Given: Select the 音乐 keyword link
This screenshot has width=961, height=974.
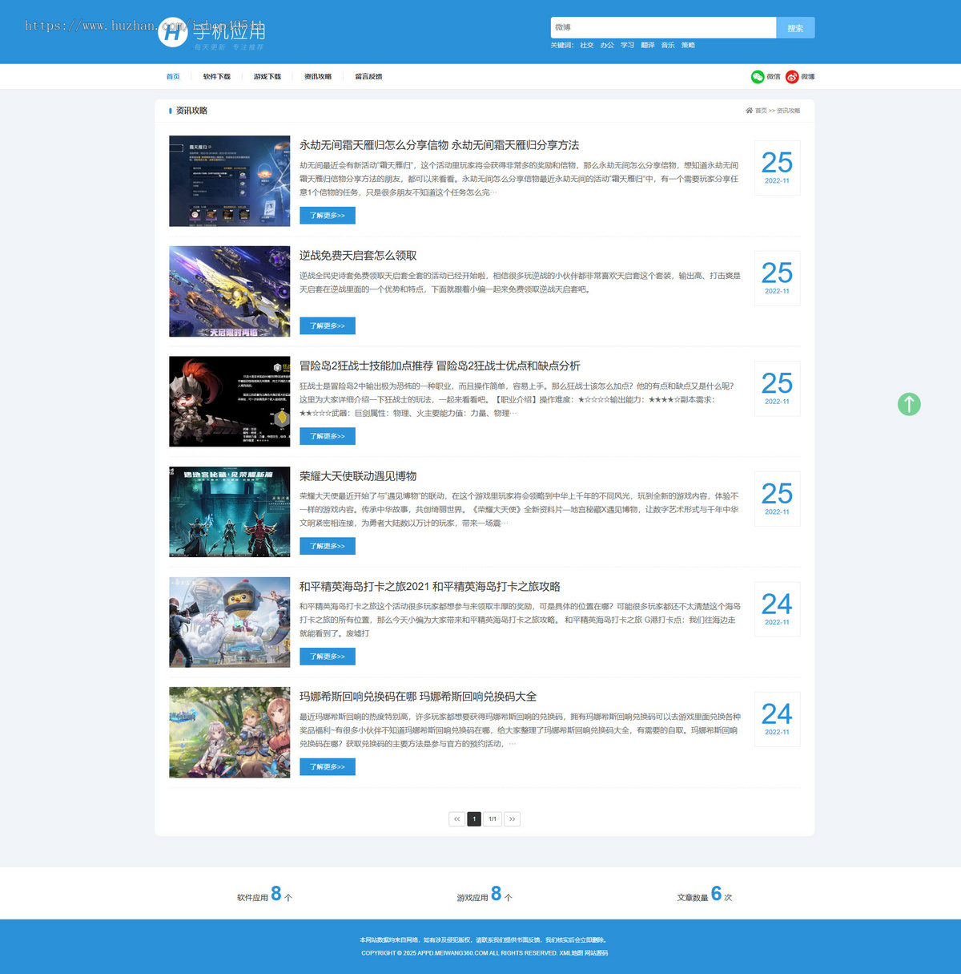Looking at the screenshot, I should [x=668, y=46].
